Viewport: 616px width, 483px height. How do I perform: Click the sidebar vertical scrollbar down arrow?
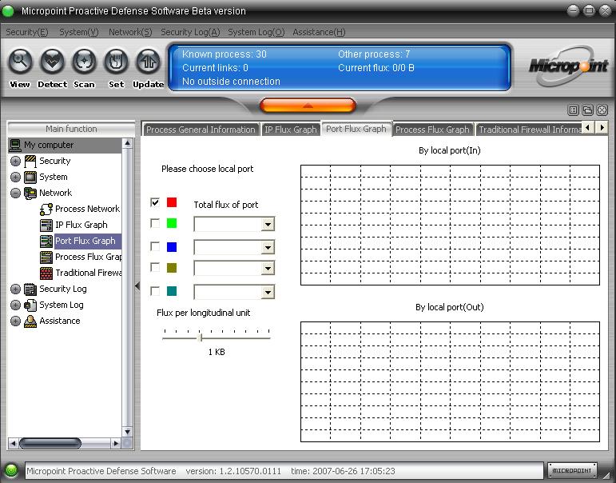(x=127, y=432)
